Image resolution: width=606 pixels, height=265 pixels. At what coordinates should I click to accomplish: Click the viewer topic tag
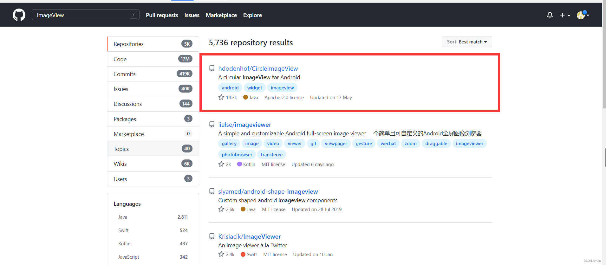pos(295,144)
